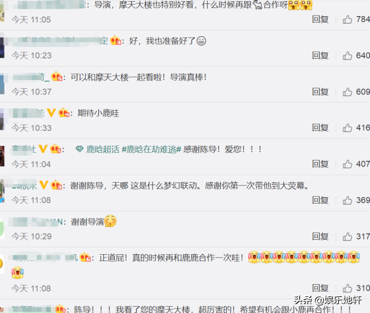Reply to the comment posted at 10:37

pos(320,92)
